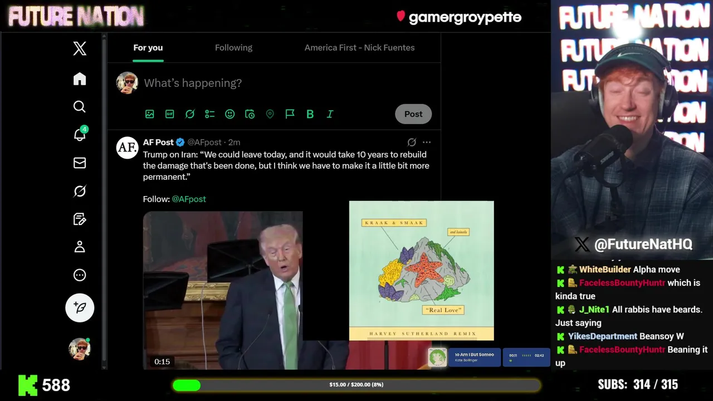Click the page scrollbar beside sidebar
The image size is (713, 401).
tap(104, 200)
